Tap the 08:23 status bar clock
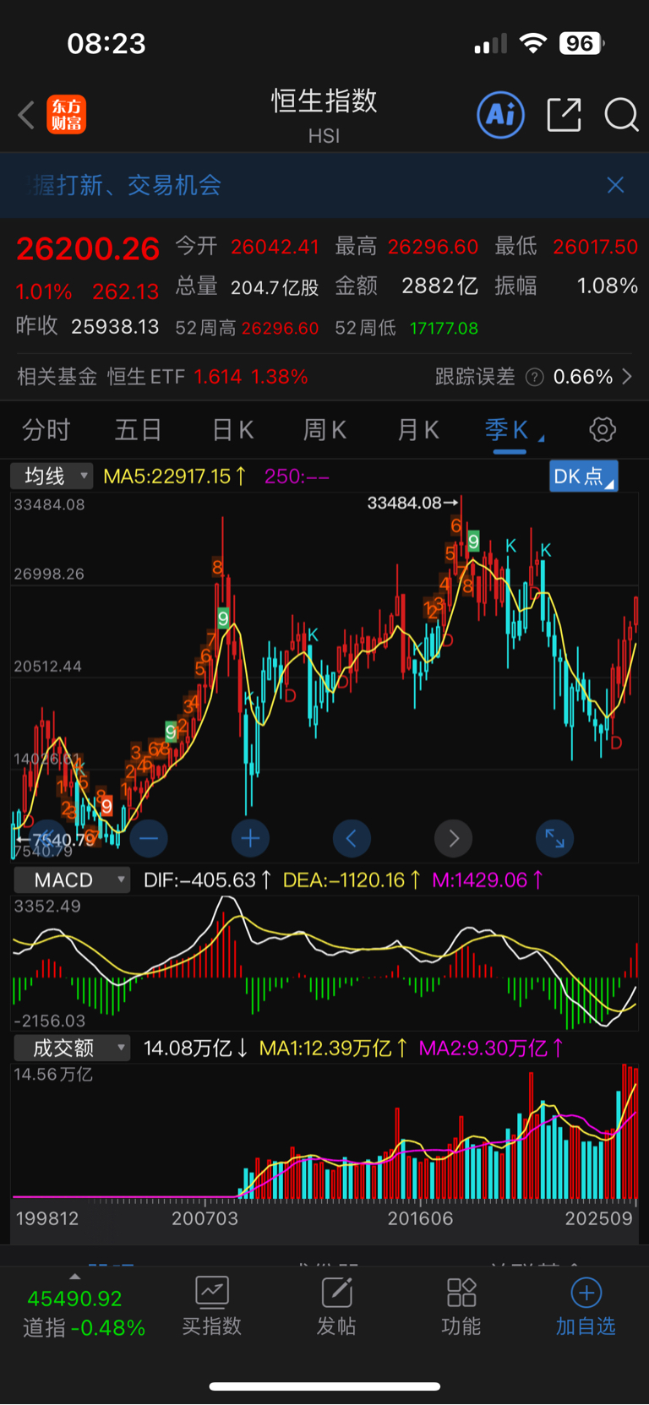This screenshot has width=649, height=1405. pos(106,43)
